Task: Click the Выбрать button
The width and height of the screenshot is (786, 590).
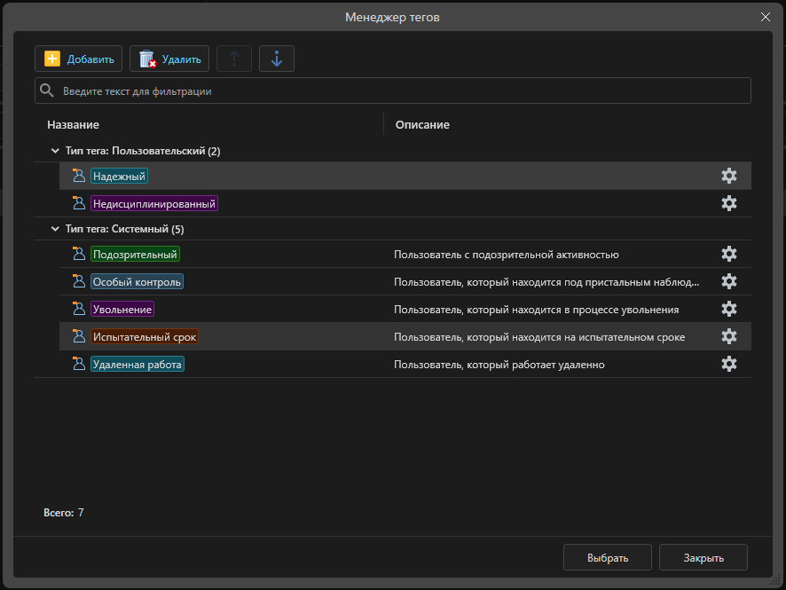Action: 608,557
